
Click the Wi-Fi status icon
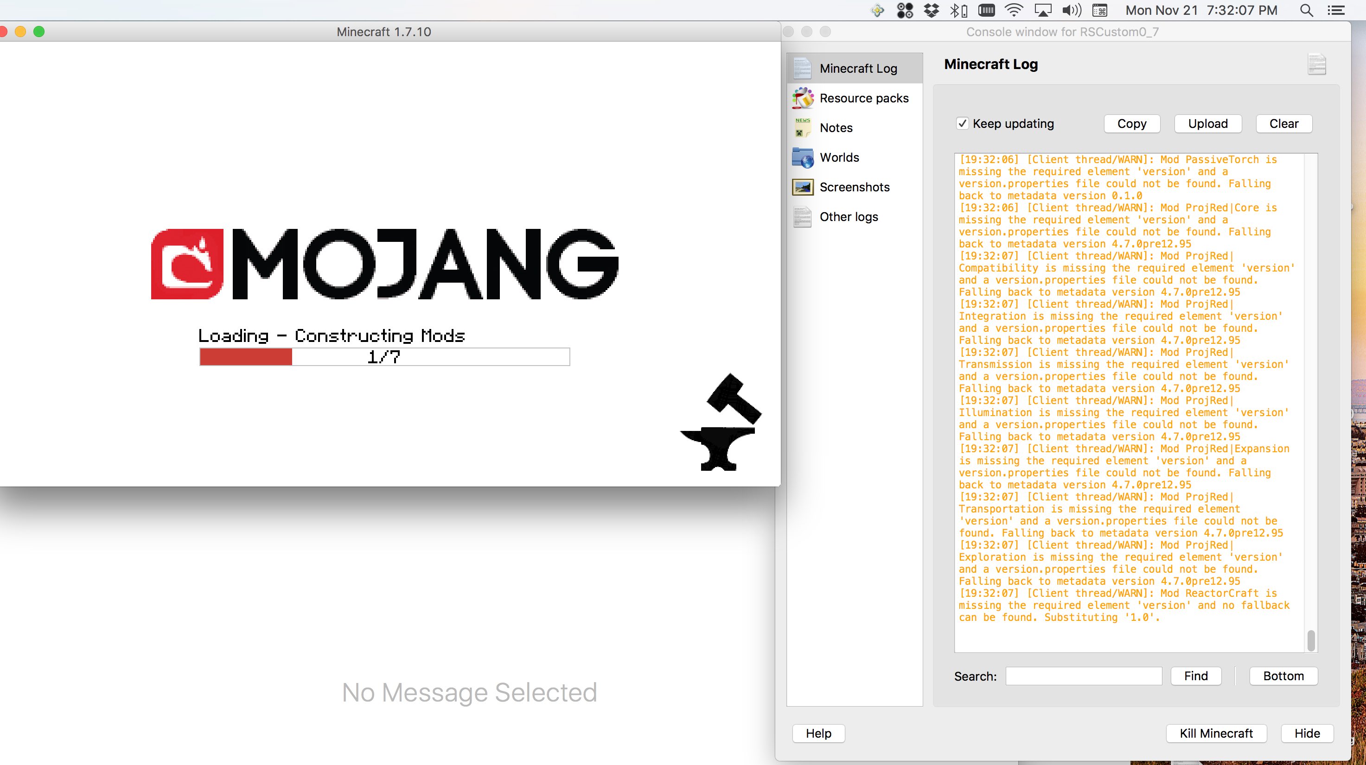click(x=1013, y=10)
